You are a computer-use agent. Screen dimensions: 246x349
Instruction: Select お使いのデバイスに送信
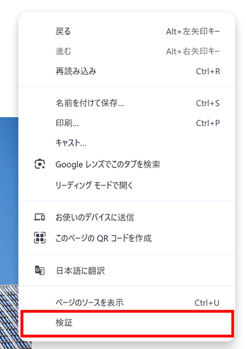click(127, 217)
